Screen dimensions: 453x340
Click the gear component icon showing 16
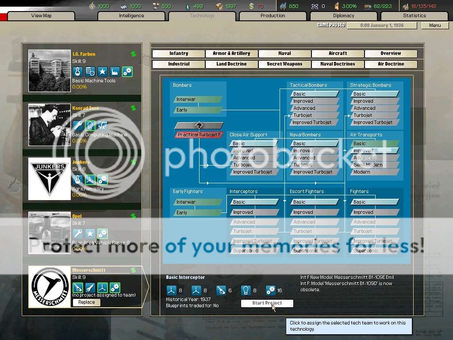[x=270, y=290]
